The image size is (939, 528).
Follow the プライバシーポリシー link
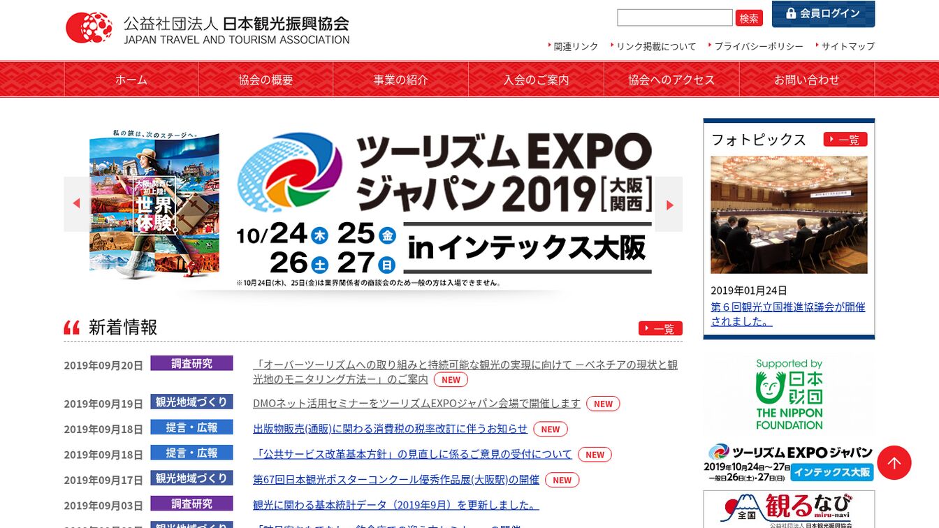point(759,46)
